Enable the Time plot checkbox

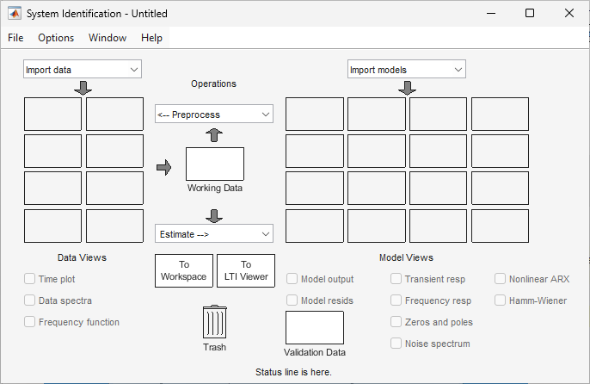click(x=31, y=279)
